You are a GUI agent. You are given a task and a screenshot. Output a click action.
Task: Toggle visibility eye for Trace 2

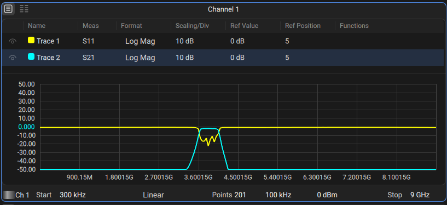click(12, 58)
